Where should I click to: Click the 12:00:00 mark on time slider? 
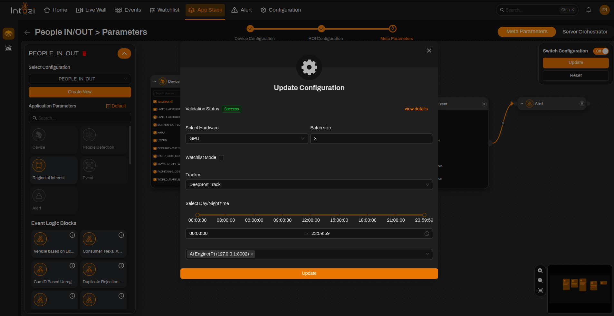pyautogui.click(x=311, y=215)
